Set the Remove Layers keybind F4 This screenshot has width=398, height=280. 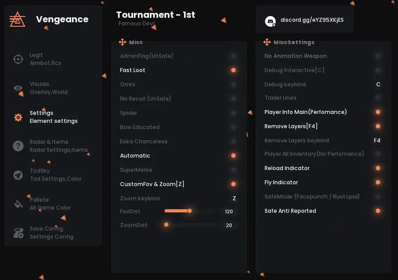(x=377, y=141)
